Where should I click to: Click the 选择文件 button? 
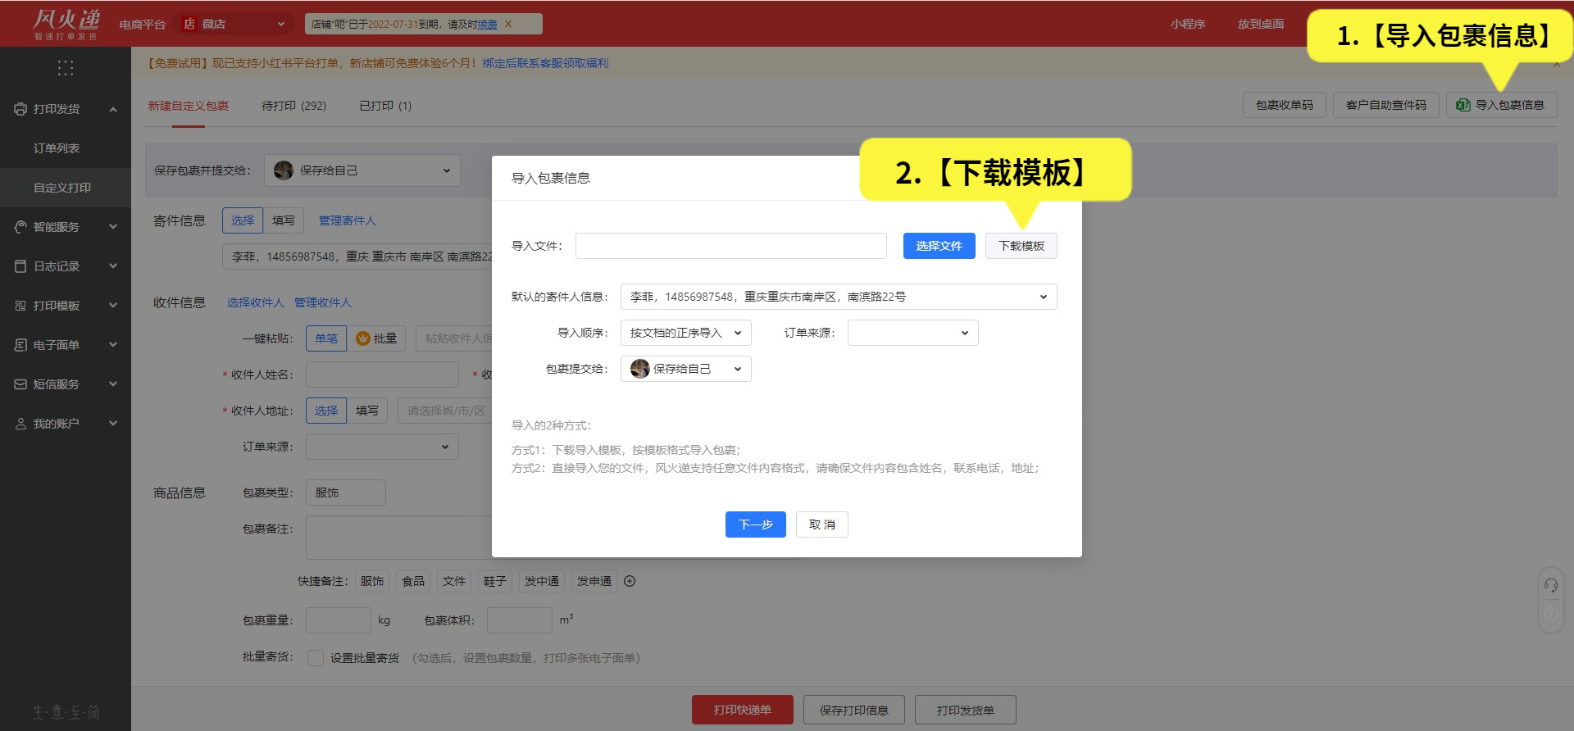[939, 246]
